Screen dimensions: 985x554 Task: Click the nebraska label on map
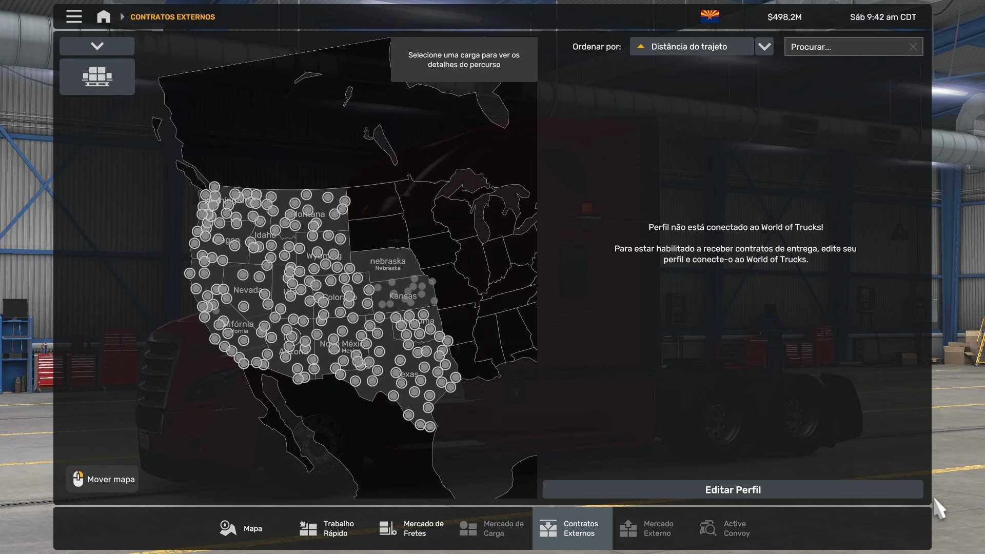[387, 261]
